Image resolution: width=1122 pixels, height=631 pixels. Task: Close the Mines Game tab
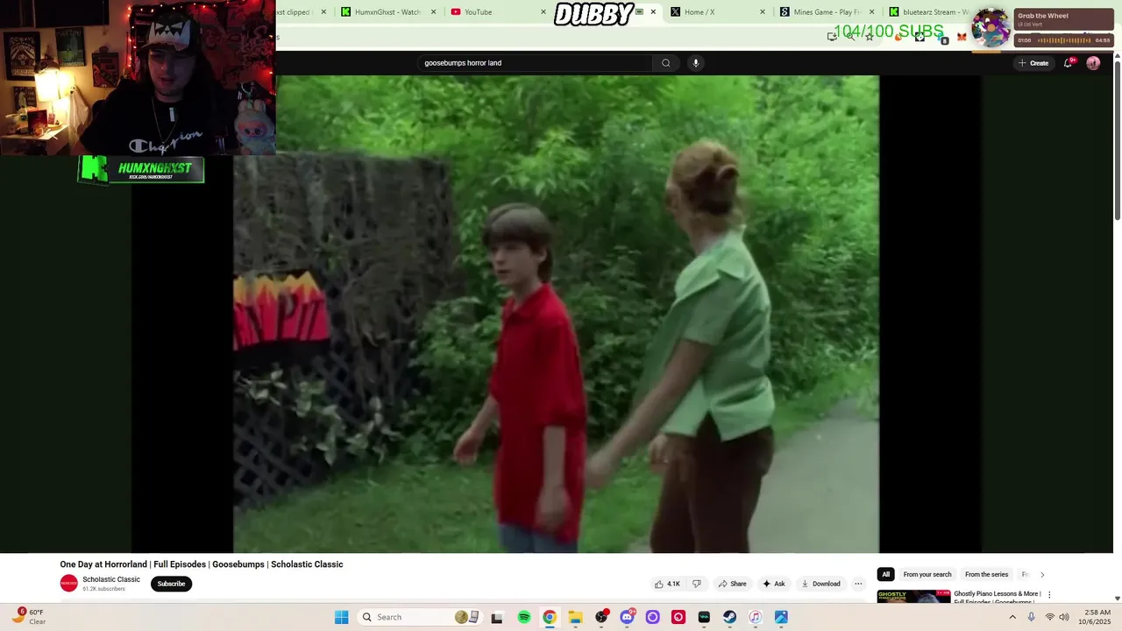(871, 12)
